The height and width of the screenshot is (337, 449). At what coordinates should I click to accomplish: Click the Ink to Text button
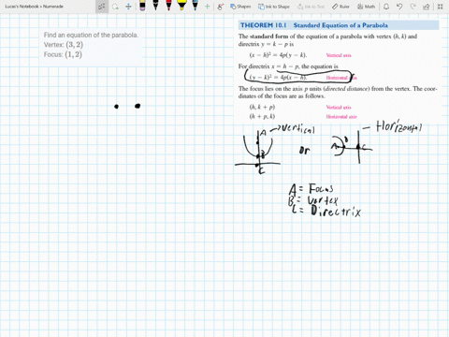[x=311, y=7]
